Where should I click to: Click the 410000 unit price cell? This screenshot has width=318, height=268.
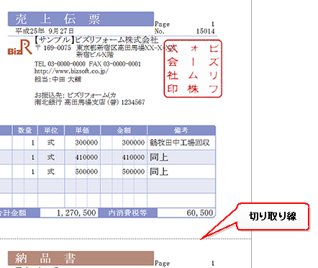83,157
